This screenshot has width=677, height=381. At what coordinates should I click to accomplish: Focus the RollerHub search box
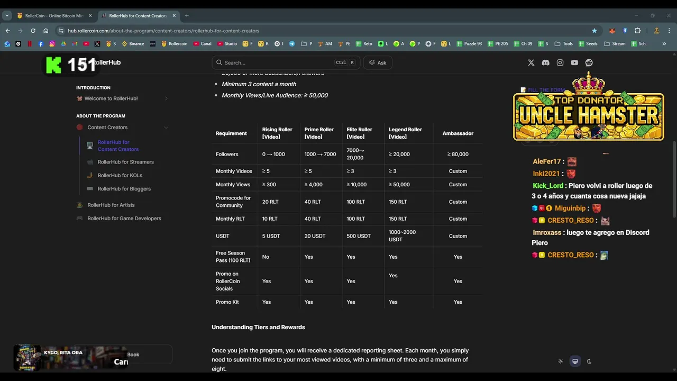(x=286, y=62)
